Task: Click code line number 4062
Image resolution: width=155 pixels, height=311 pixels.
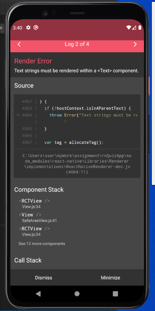Action: (27, 101)
